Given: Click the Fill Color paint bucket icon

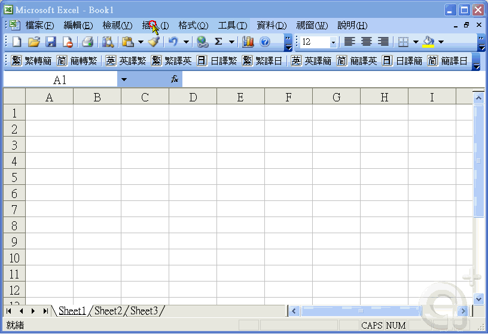Looking at the screenshot, I should pos(429,42).
